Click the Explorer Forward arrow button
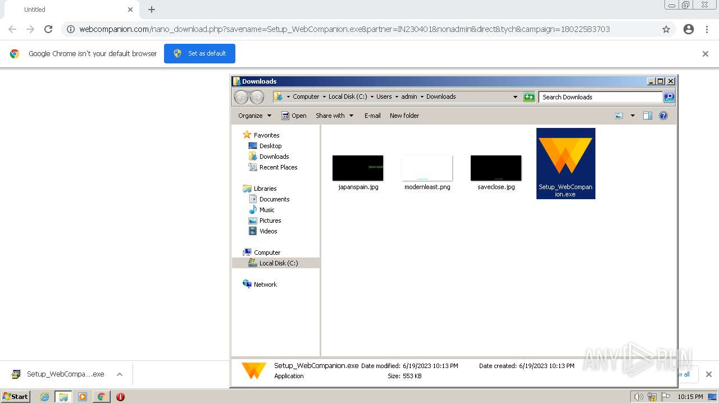The image size is (719, 404). (257, 97)
